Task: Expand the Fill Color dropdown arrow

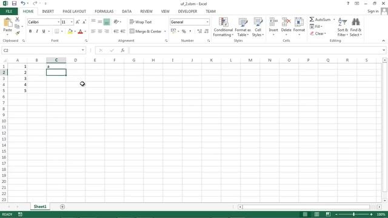Action: click(75, 31)
